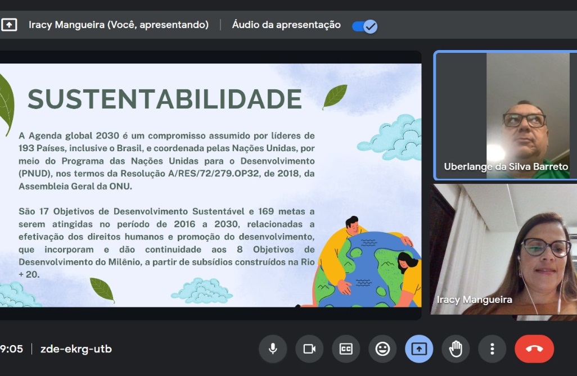Raise your hand
Screen dimensions: 577x376
pyautogui.click(x=456, y=349)
